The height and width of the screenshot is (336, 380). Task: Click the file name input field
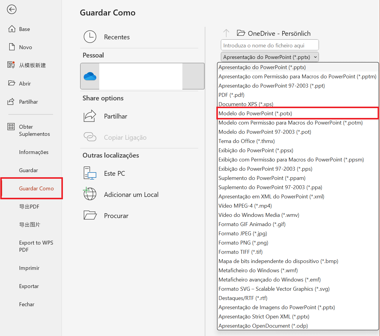tap(270, 45)
